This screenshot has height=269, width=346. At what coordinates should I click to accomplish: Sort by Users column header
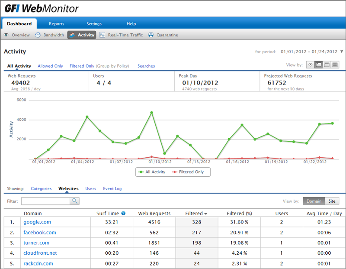pyautogui.click(x=282, y=214)
